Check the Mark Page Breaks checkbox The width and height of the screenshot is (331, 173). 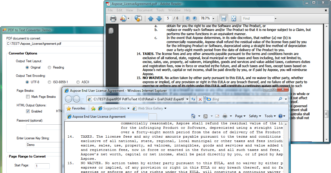tap(28, 96)
